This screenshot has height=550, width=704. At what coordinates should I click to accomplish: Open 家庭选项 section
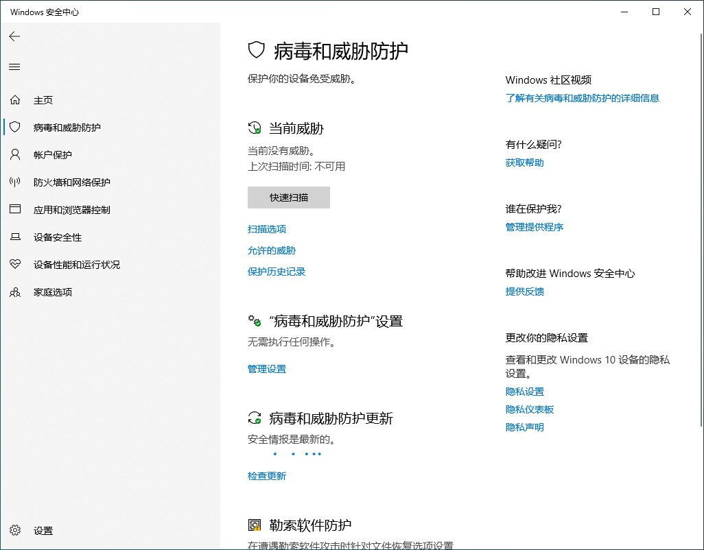pyautogui.click(x=53, y=292)
